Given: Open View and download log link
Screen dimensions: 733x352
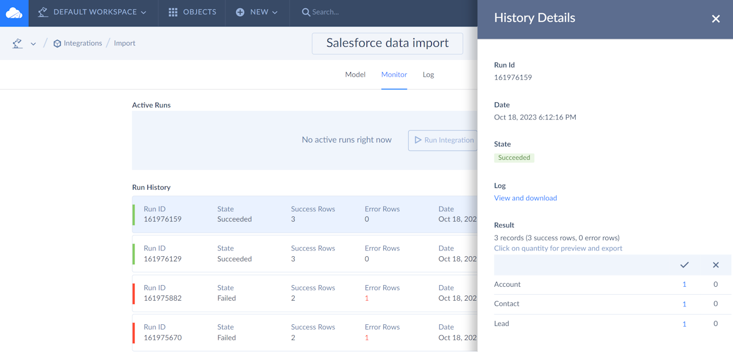Looking at the screenshot, I should click(x=525, y=198).
